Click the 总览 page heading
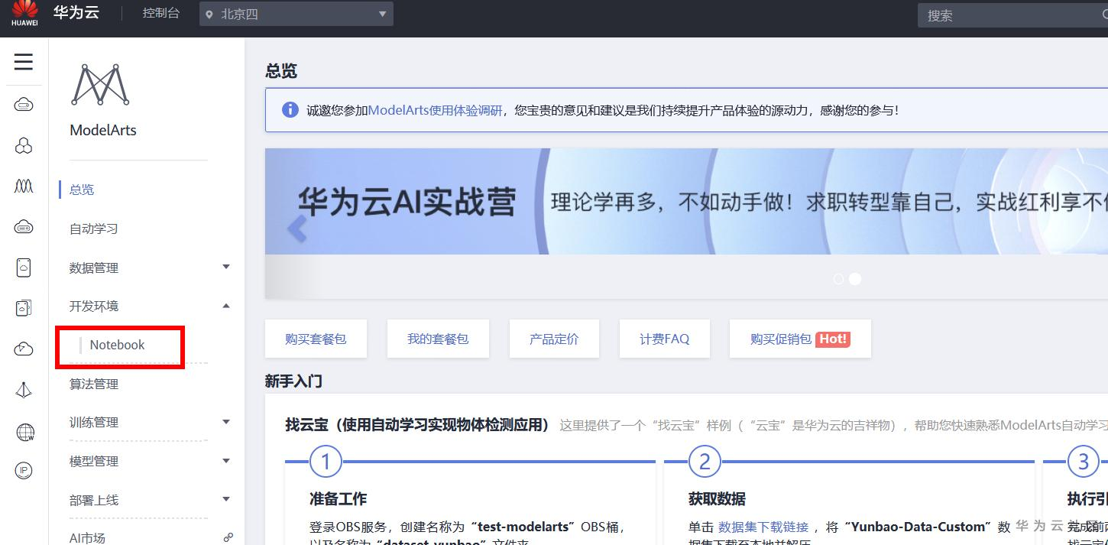 click(x=281, y=71)
